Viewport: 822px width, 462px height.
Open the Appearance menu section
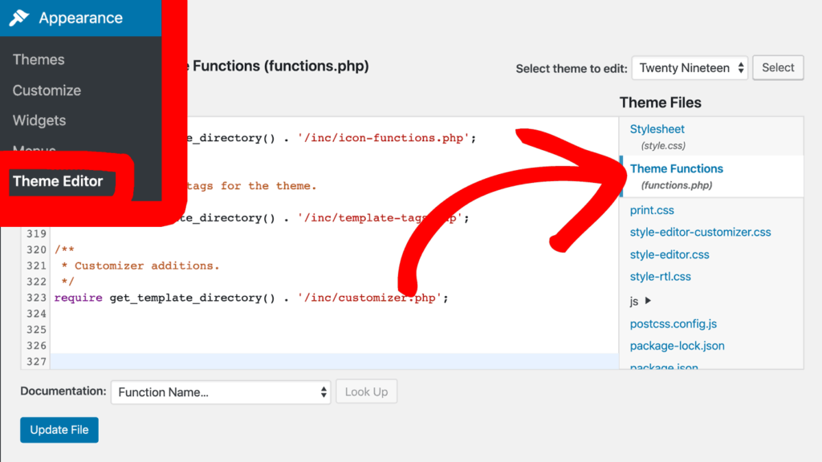tap(80, 18)
